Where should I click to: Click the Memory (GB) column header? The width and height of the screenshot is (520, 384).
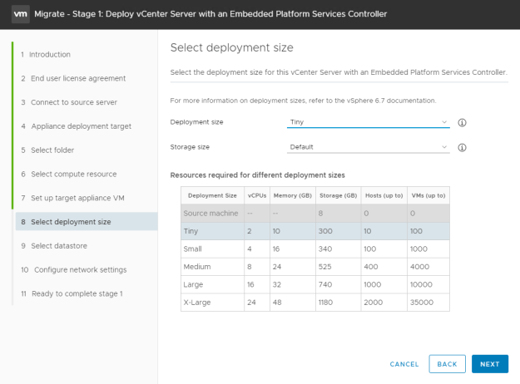293,195
